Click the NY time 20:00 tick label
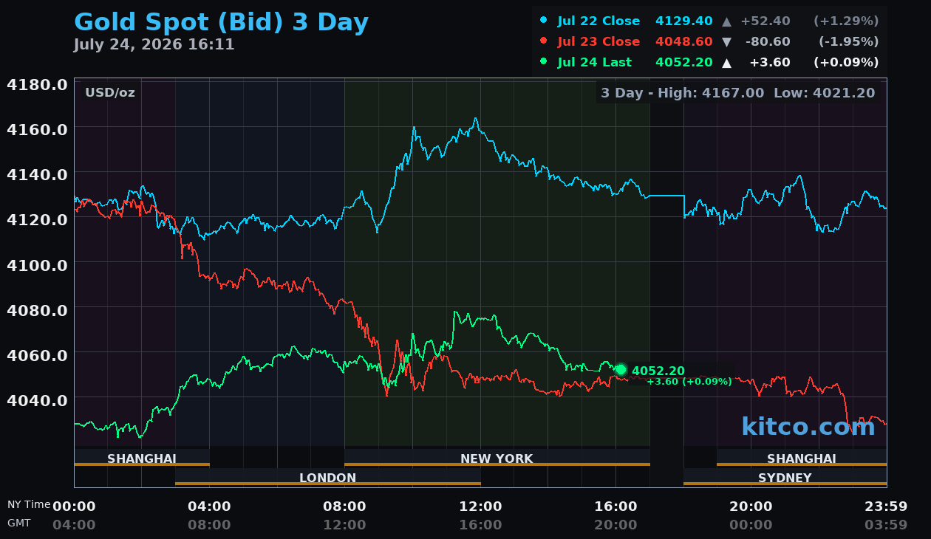The width and height of the screenshot is (931, 539). (751, 507)
